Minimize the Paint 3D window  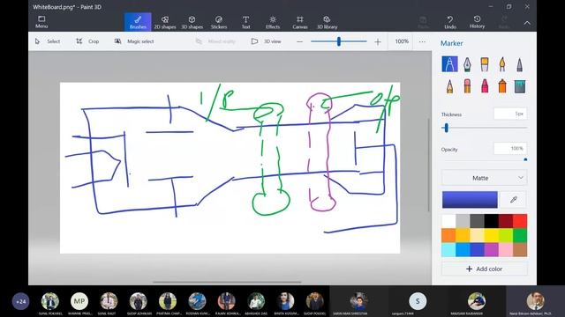click(x=491, y=6)
